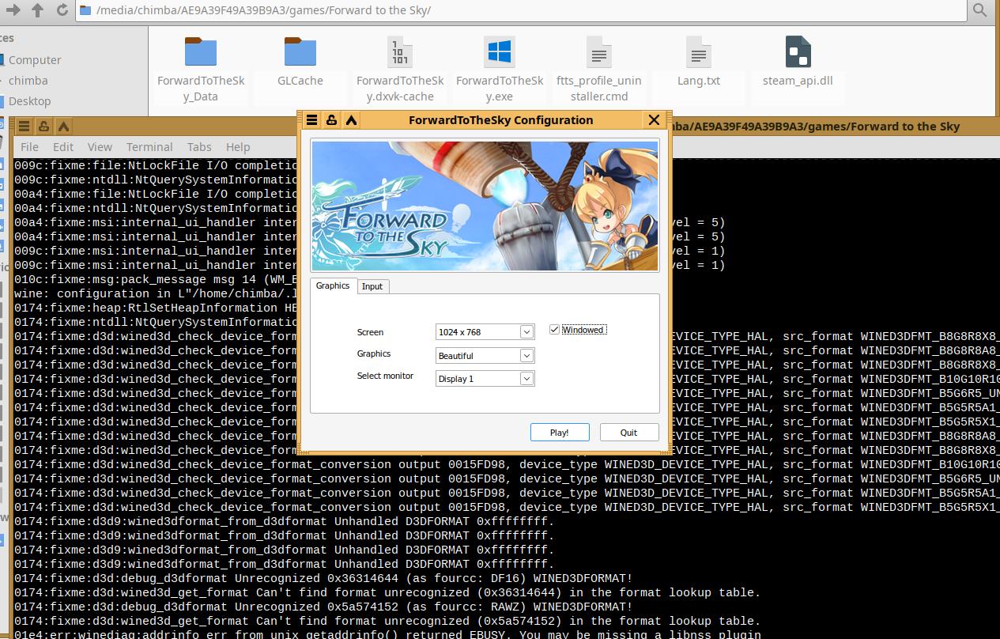1000x639 pixels.
Task: Click the search magnifier in file manager
Action: click(x=979, y=10)
